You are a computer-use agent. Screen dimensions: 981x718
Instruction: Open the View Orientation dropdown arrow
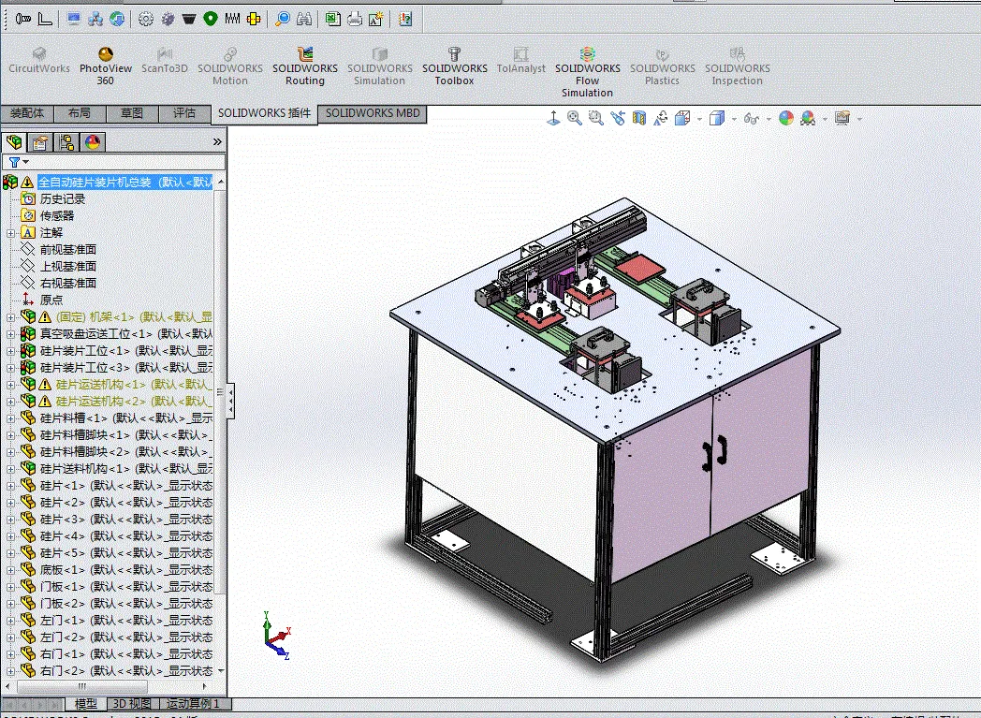[699, 118]
